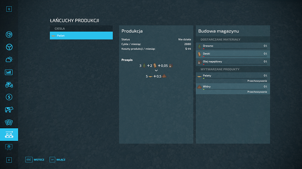The height and width of the screenshot is (169, 302).
Task: Open the animals cow page
Action: click(9, 110)
